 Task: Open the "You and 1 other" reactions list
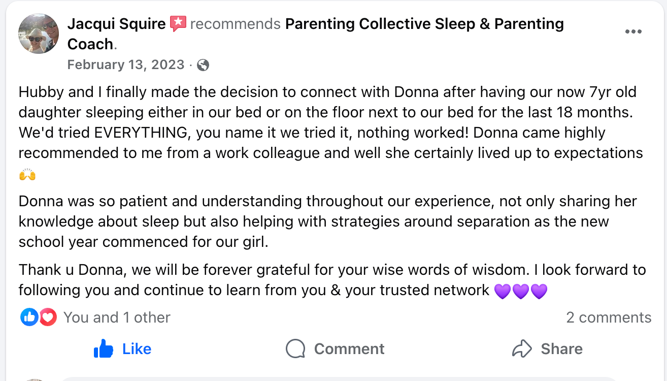(117, 317)
